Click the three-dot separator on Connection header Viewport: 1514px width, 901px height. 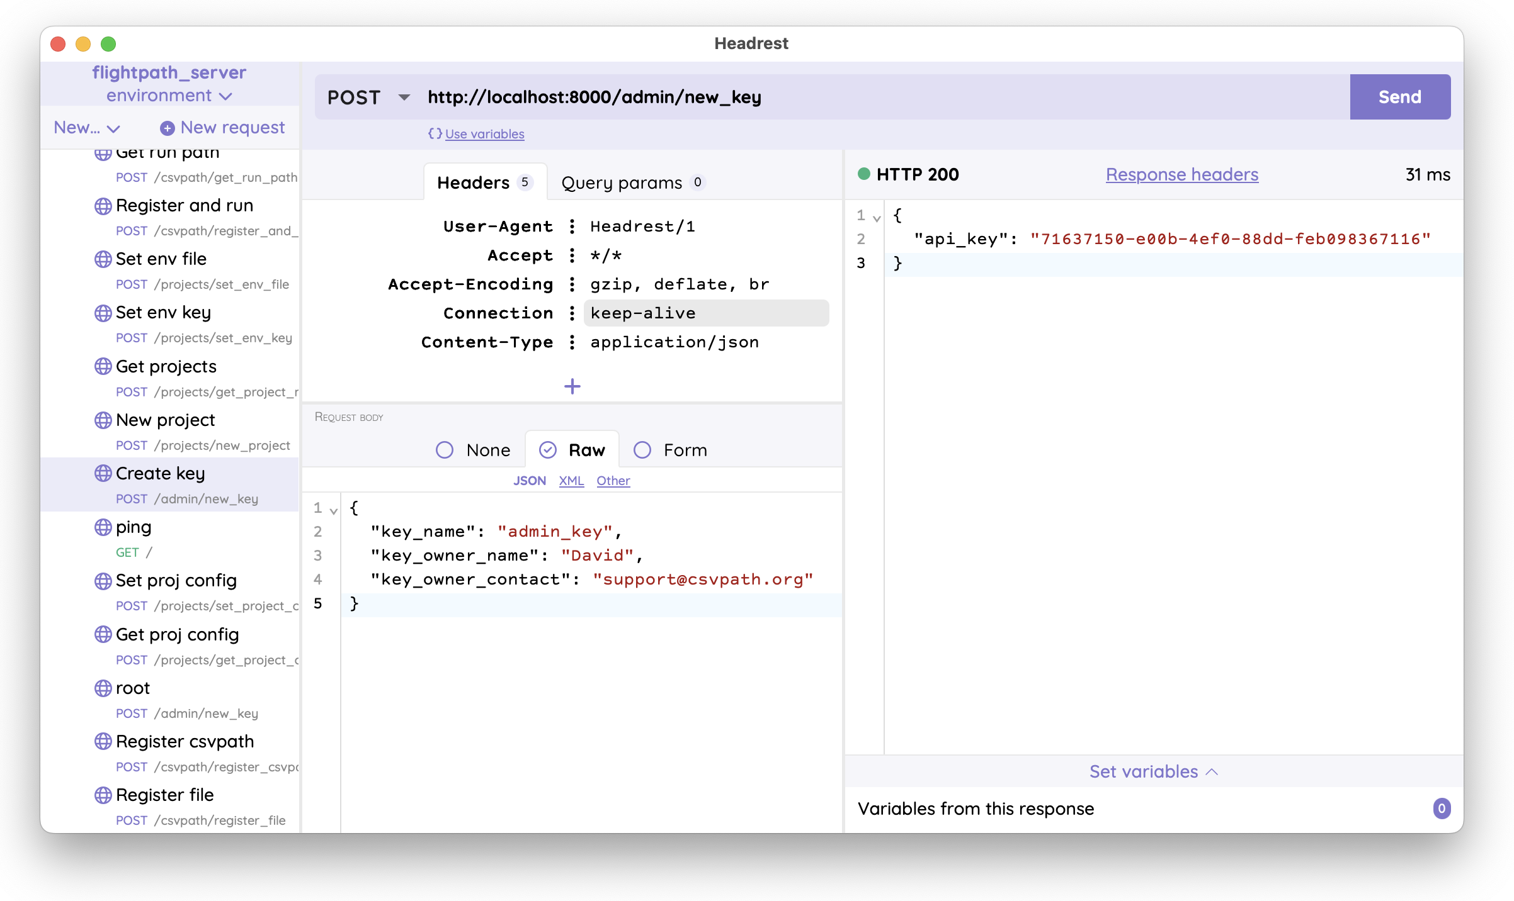tap(572, 313)
